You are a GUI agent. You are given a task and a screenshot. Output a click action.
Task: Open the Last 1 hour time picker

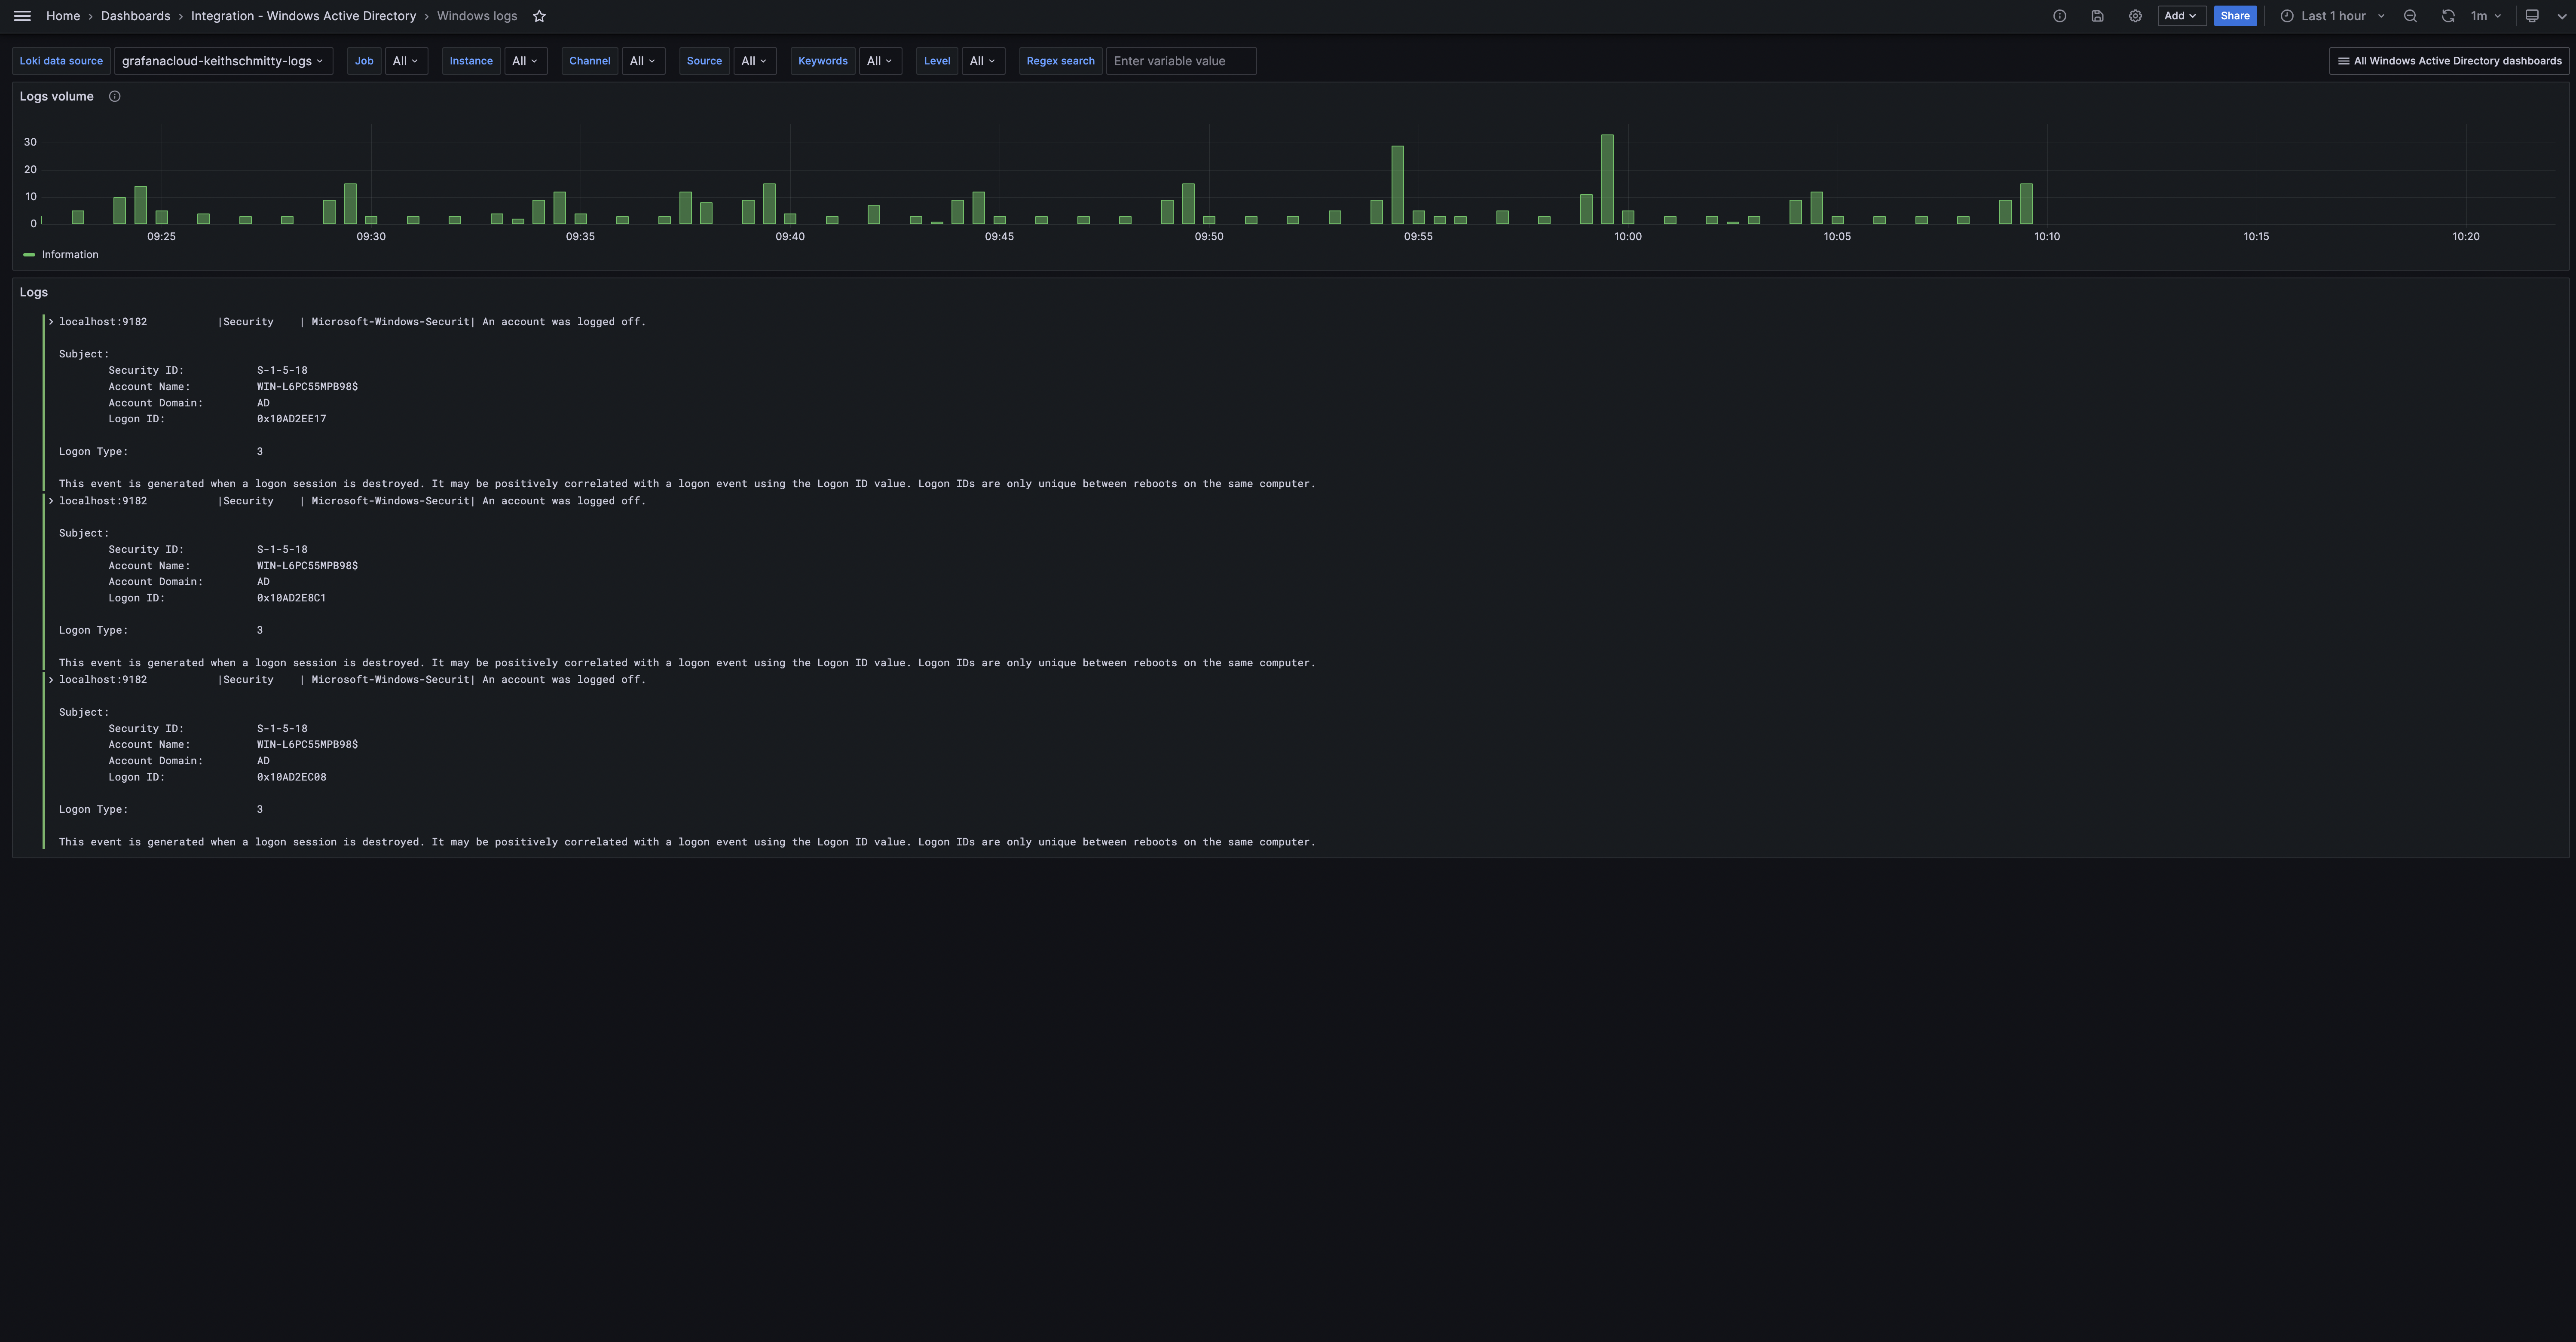tap(2330, 16)
